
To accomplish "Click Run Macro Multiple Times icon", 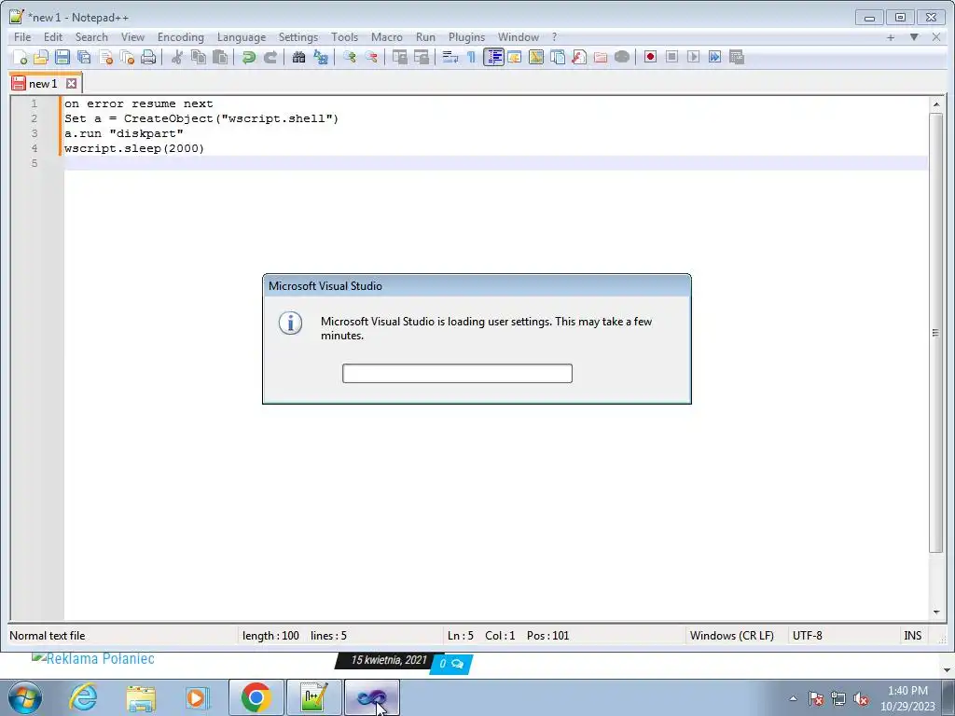I will (x=714, y=57).
